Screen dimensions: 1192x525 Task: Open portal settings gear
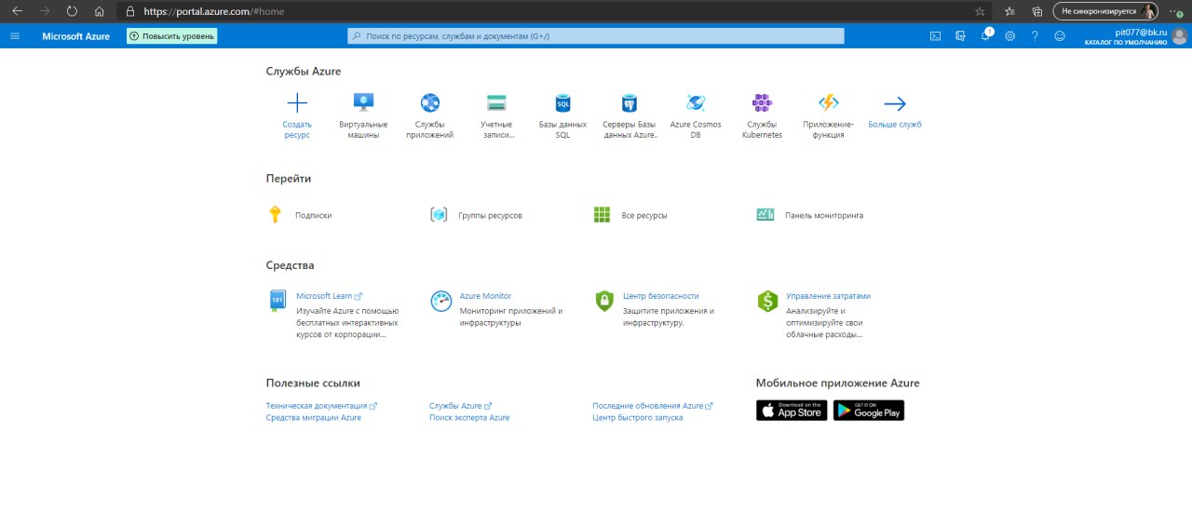click(x=1009, y=36)
